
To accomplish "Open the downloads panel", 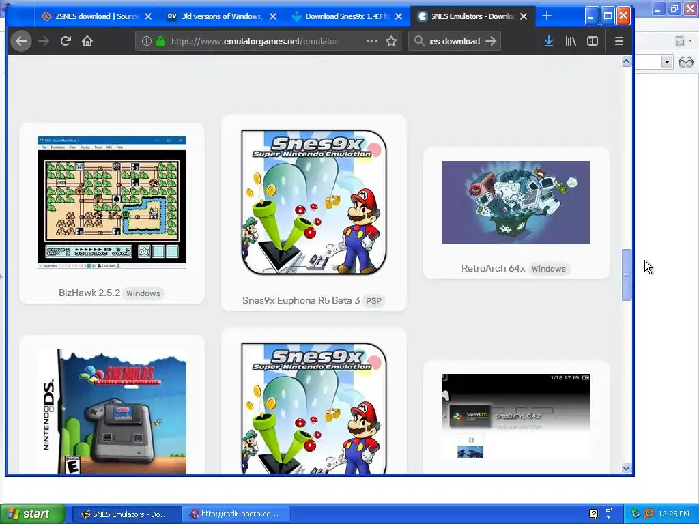I will click(549, 42).
